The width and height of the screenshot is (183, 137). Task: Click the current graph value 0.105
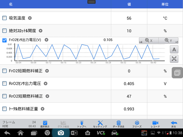pyautogui.click(x=108, y=40)
